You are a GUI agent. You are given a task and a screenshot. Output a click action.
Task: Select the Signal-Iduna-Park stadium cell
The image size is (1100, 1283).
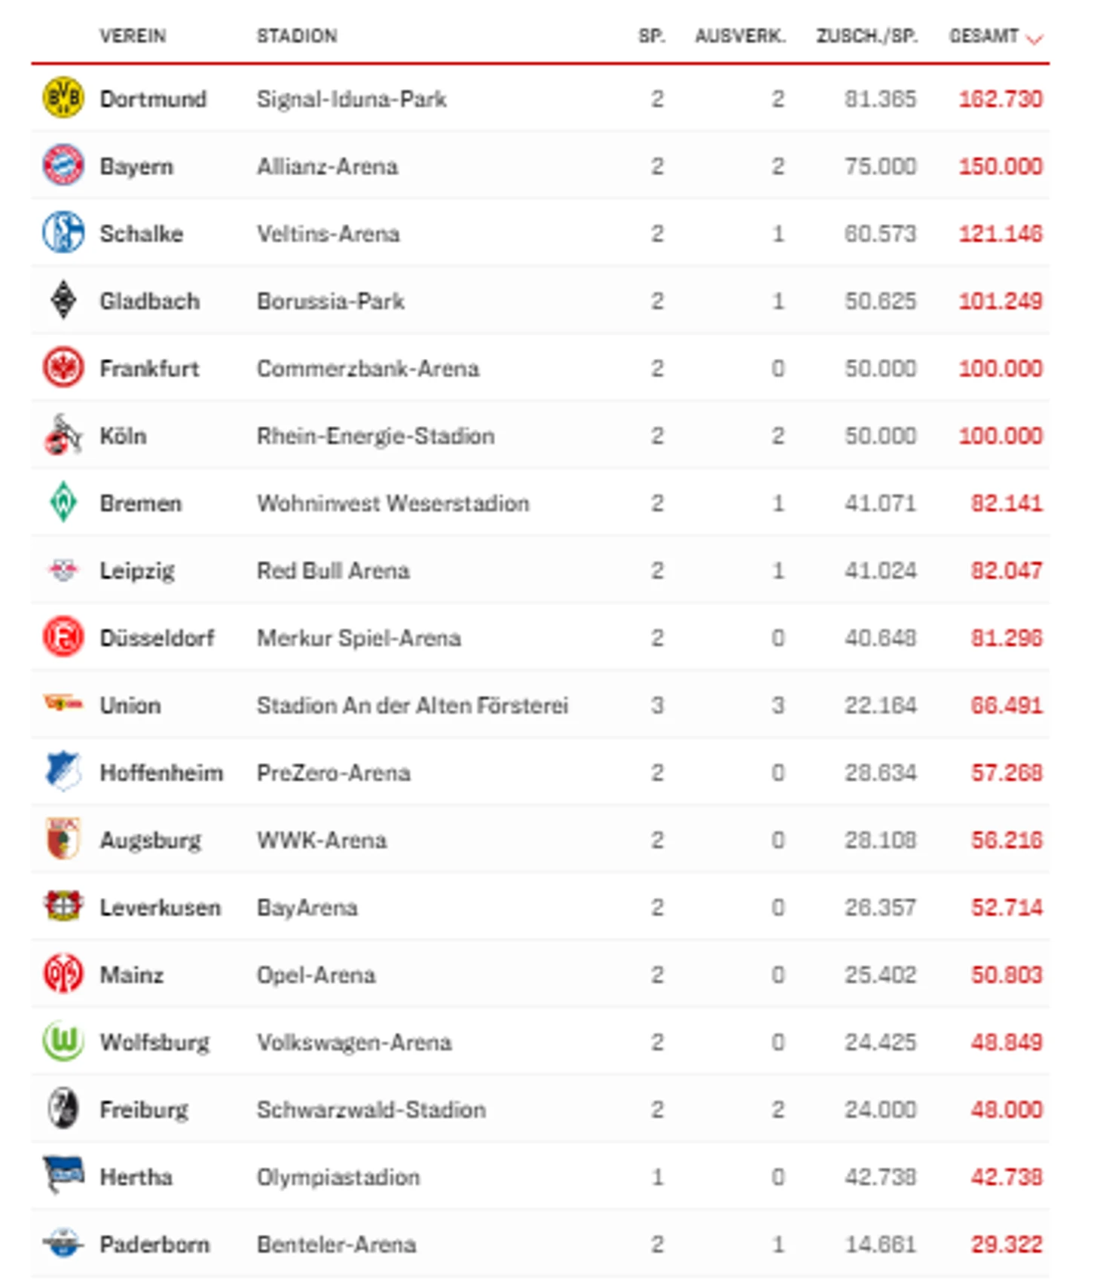tap(352, 99)
